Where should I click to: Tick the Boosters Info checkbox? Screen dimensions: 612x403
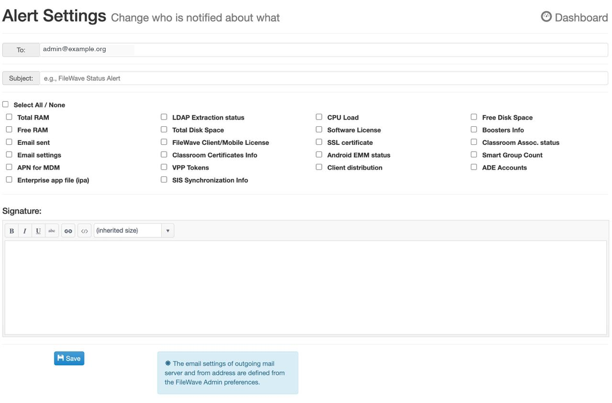[474, 129]
